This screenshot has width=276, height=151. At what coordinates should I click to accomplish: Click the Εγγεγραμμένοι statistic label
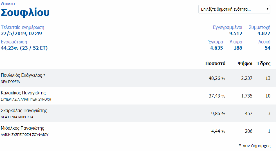pos(227,27)
